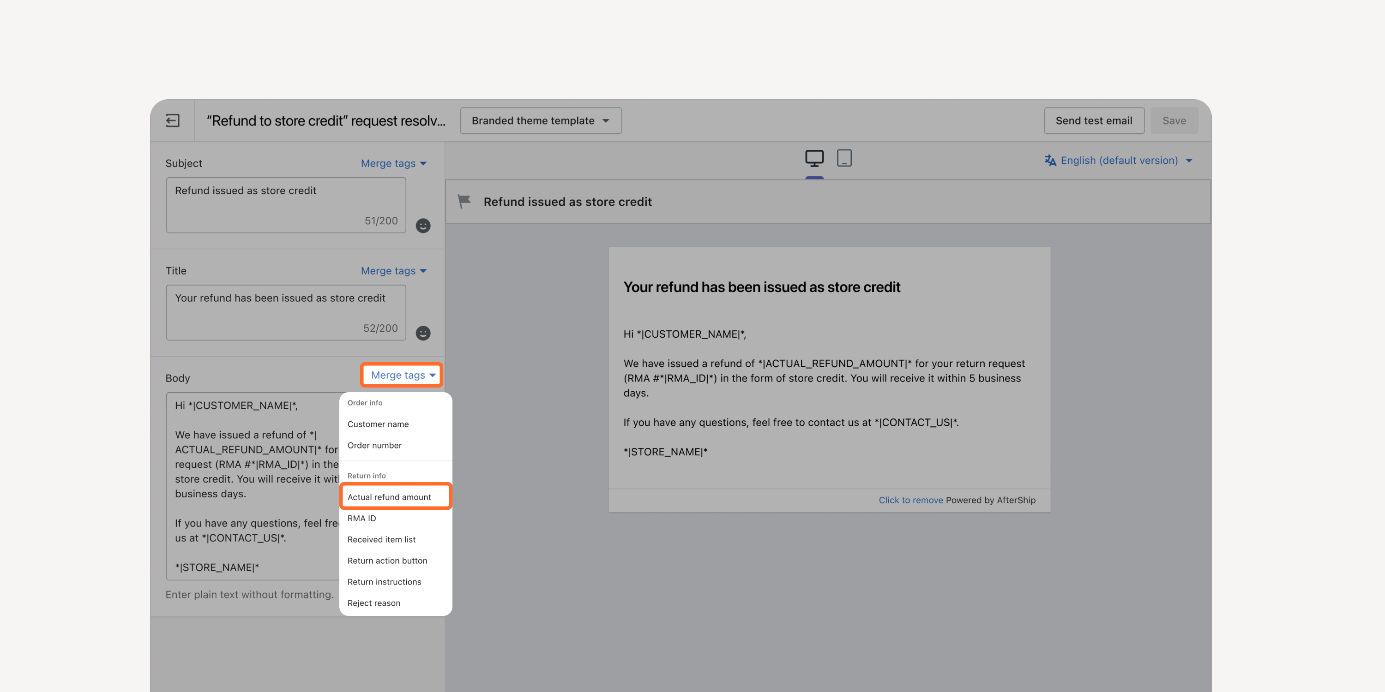Click 'Powered by AfterShip' footer text
The height and width of the screenshot is (692, 1385).
[990, 500]
